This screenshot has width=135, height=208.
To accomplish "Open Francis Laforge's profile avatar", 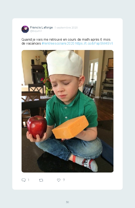I will (x=25, y=29).
